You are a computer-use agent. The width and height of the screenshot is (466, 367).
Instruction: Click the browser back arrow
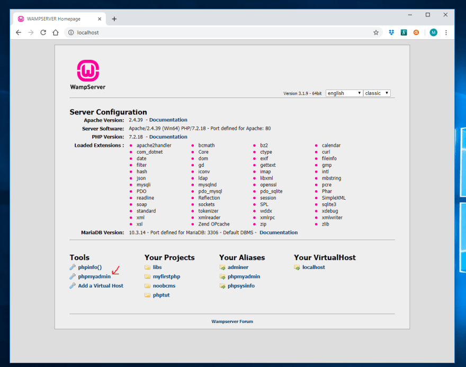(x=19, y=32)
